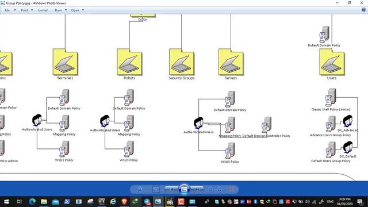
Task: Click the Users folder icon in diagram
Action: (332, 62)
